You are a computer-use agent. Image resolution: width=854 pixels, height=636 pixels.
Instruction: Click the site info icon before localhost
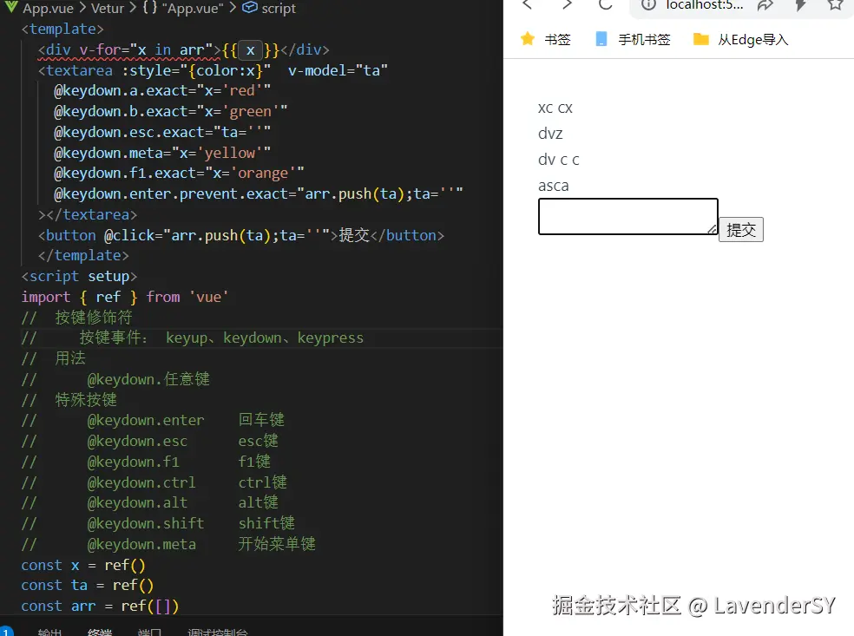coord(647,5)
